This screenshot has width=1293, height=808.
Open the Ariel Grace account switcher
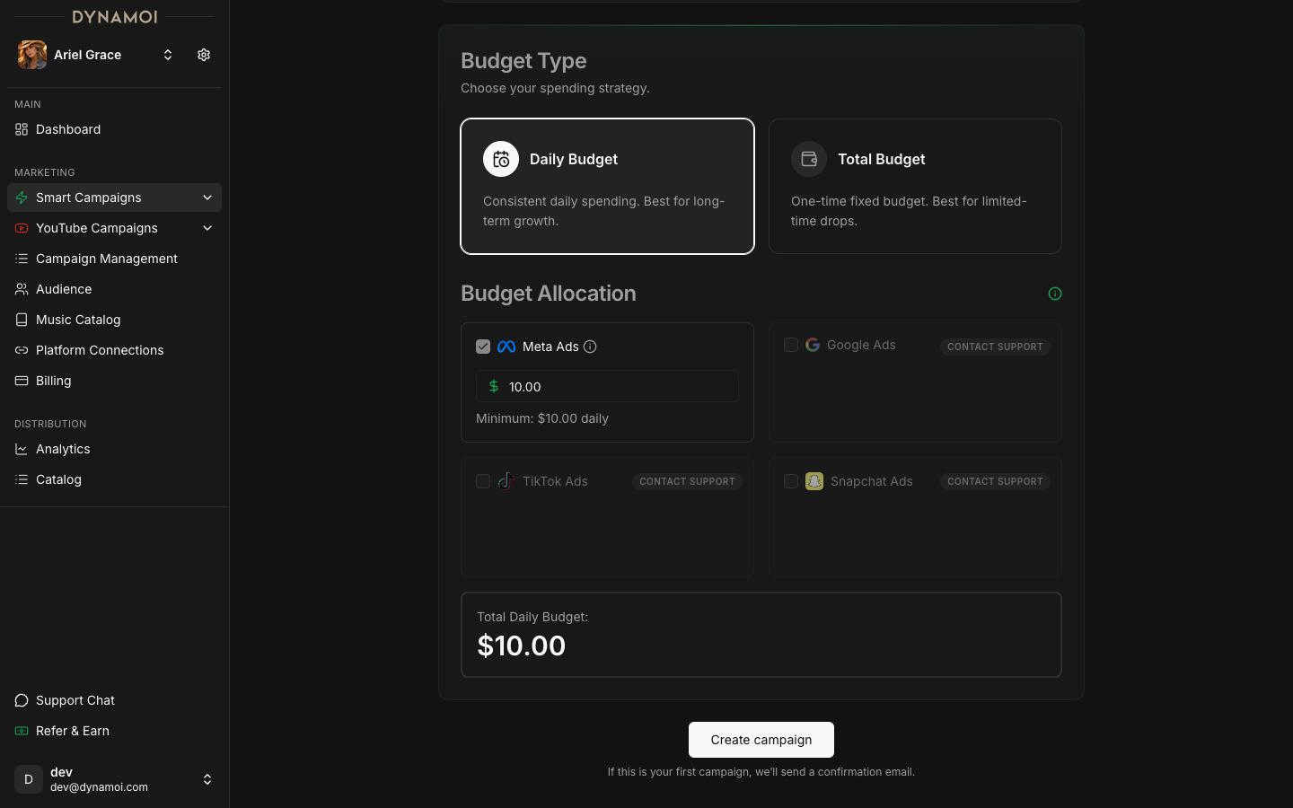click(167, 55)
